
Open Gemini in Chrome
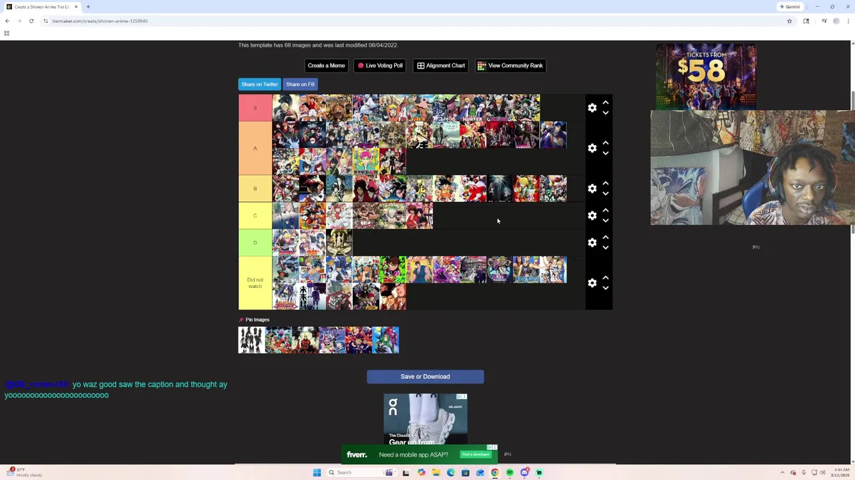[790, 7]
